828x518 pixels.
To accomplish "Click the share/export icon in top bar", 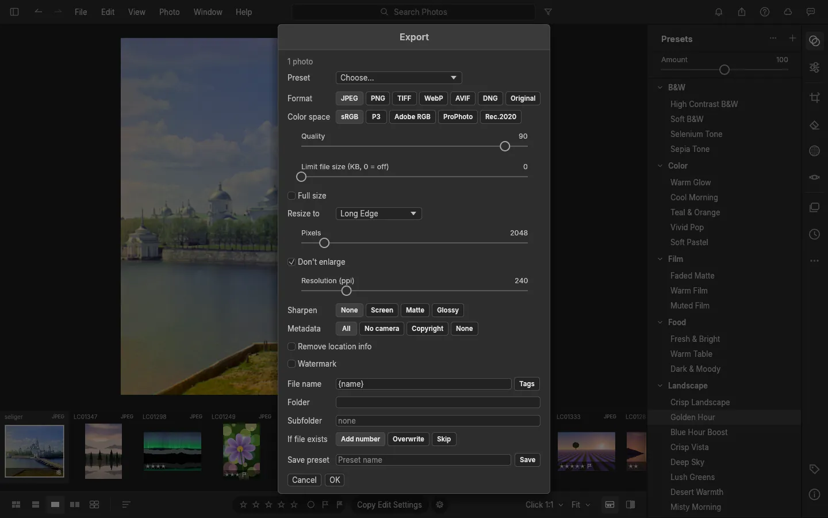I will coord(742,12).
